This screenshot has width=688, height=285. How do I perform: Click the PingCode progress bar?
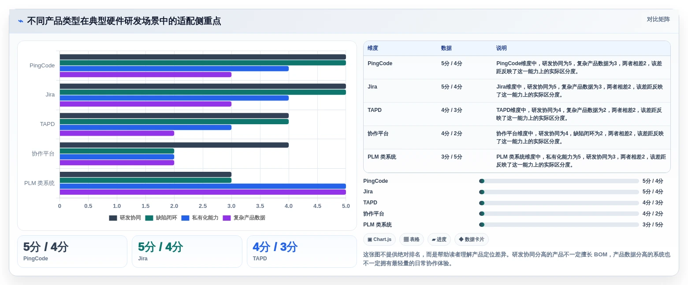coord(559,181)
